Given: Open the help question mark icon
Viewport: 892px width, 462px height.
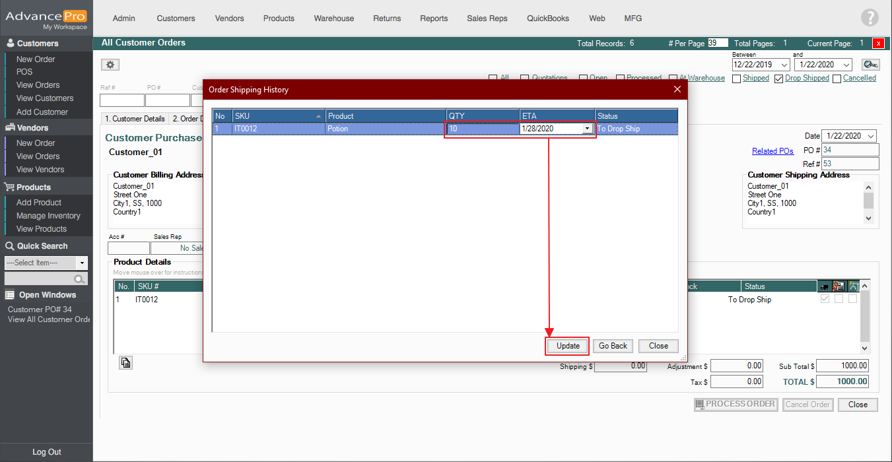Looking at the screenshot, I should point(870,18).
